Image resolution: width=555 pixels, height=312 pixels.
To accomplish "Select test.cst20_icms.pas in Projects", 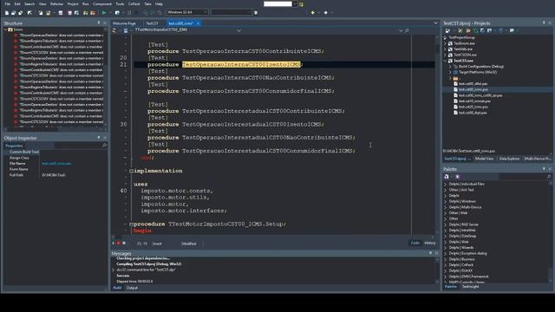I will click(473, 107).
